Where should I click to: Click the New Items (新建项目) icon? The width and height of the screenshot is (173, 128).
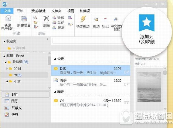[x=24, y=18]
